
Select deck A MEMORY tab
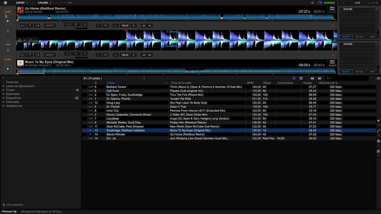(x=346, y=37)
